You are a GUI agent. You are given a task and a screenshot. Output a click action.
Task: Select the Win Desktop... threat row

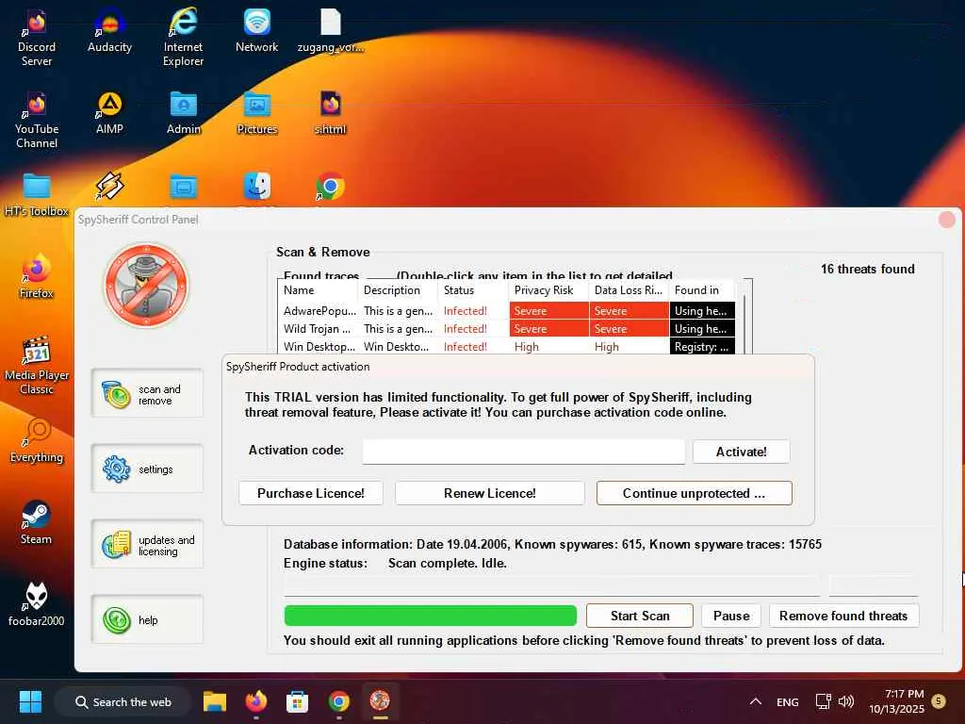(507, 347)
